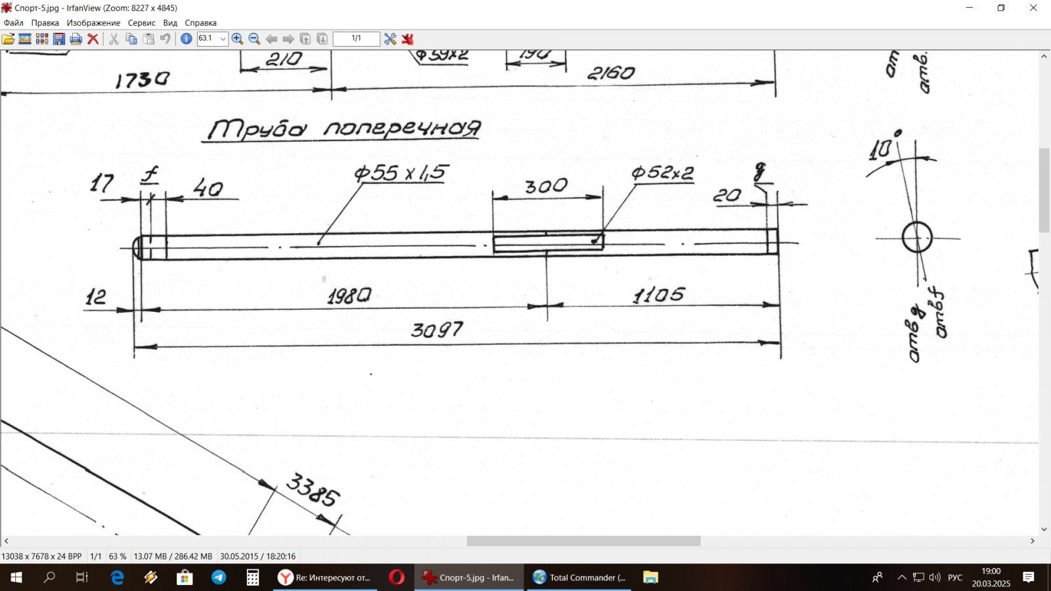
Task: Click the About IrfanView red cat icon
Action: (408, 39)
